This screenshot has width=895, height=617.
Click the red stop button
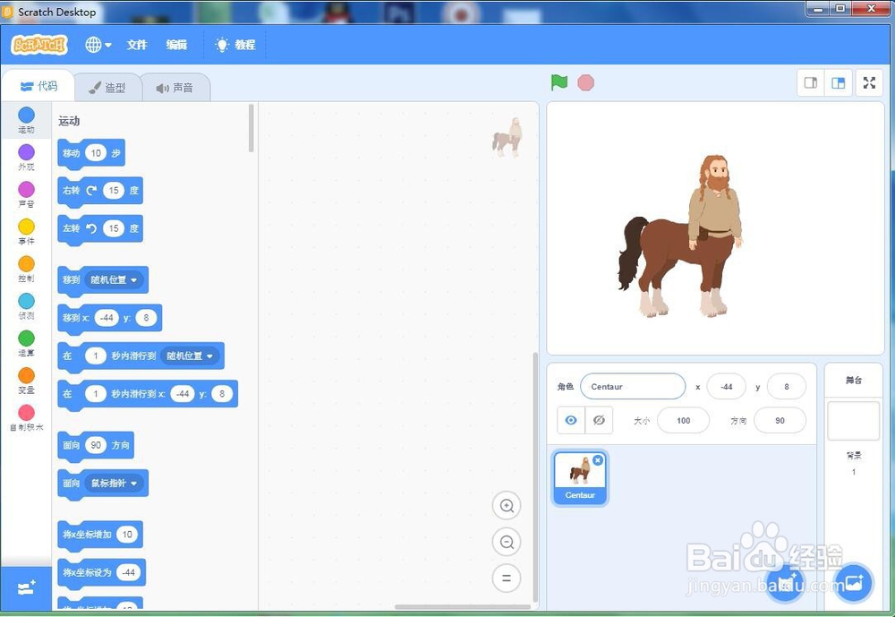(x=585, y=83)
